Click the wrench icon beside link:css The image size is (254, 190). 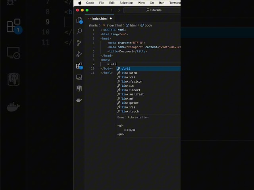119,77
